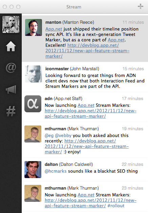Click the adn alpha logo avatar
Image resolution: width=148 pixels, height=213 pixels.
(33, 104)
